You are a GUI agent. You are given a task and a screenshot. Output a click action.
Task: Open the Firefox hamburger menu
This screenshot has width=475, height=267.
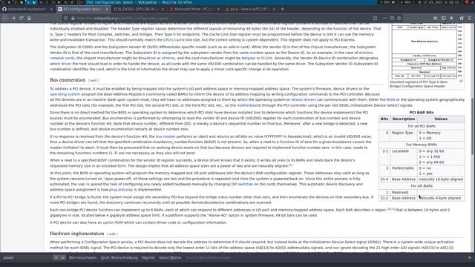[x=470, y=18]
